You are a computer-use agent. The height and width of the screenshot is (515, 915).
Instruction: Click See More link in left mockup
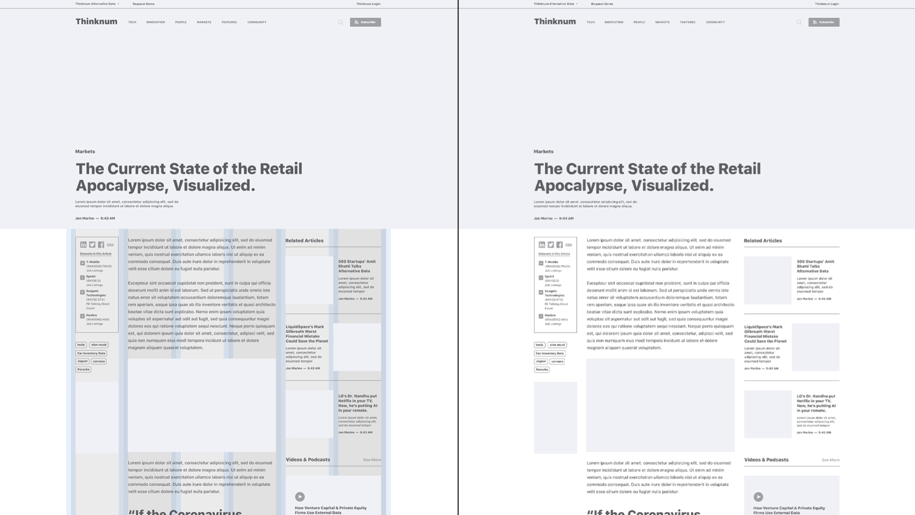(x=372, y=460)
